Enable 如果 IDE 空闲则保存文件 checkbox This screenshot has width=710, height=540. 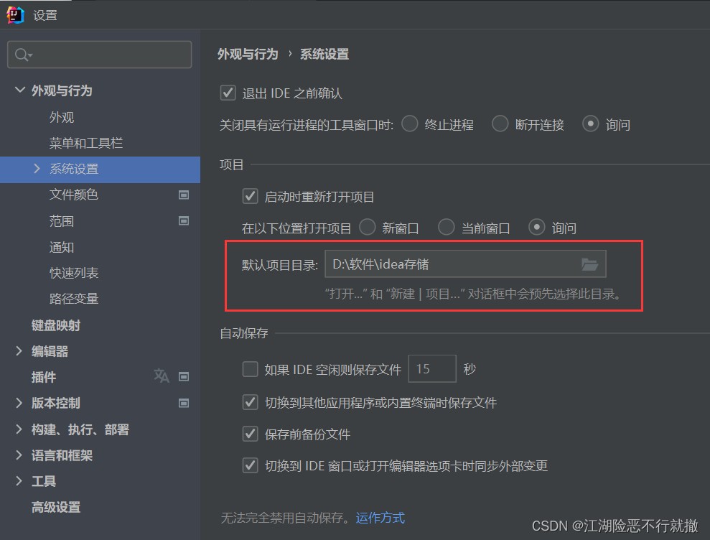coord(251,369)
